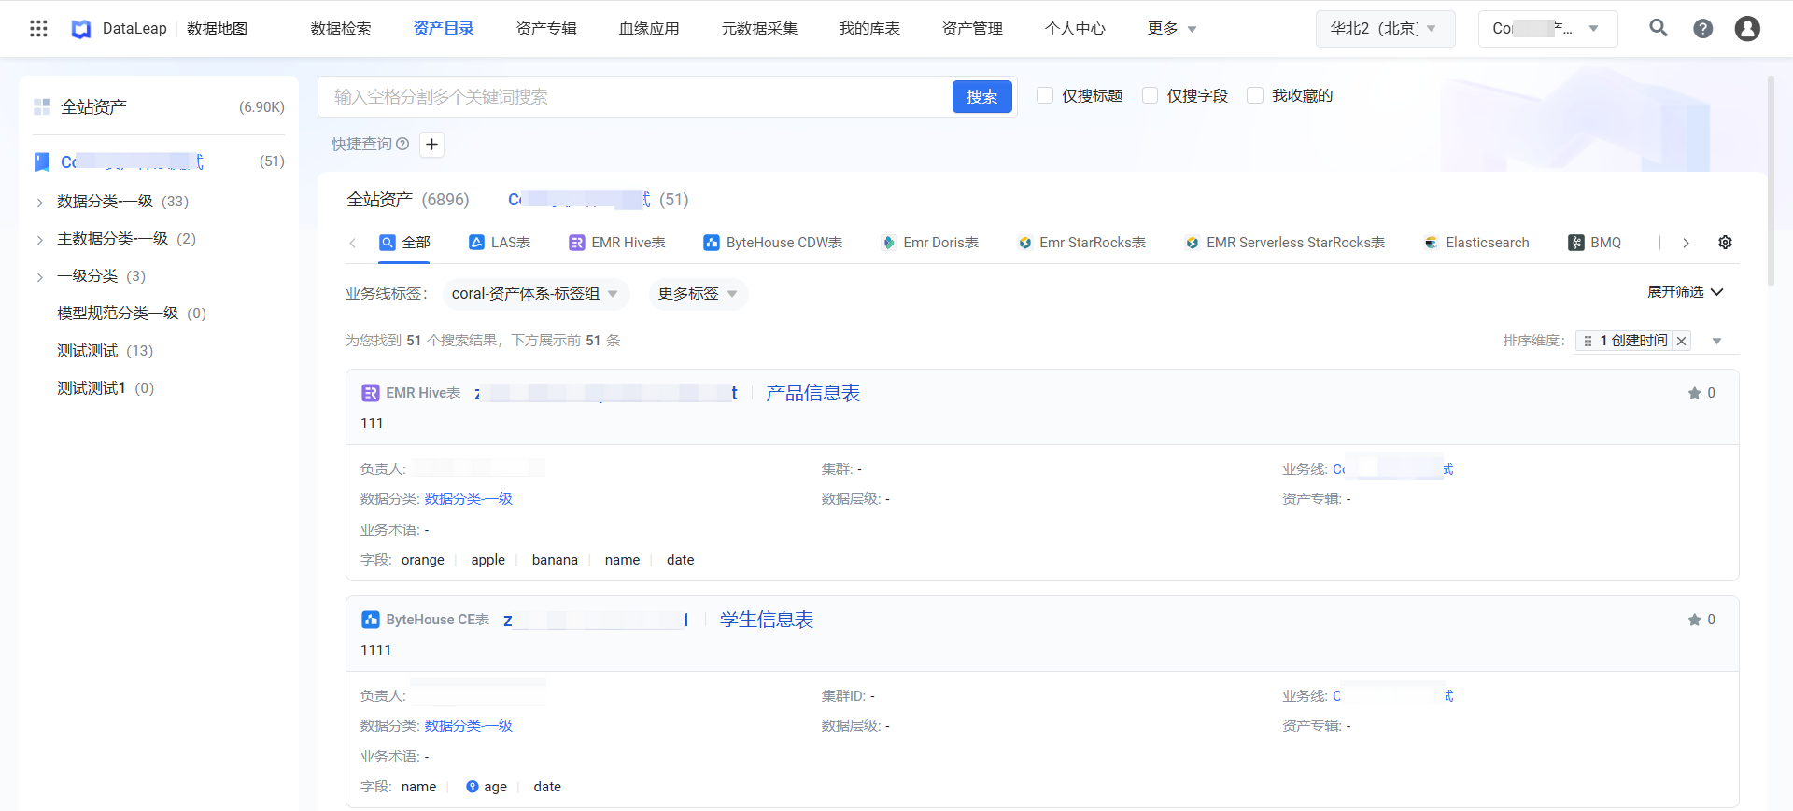
Task: Open the 华北2 (北京) region dropdown
Action: [x=1385, y=29]
